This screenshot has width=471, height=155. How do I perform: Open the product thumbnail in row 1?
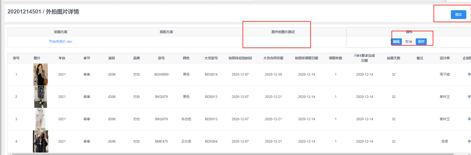(41, 74)
